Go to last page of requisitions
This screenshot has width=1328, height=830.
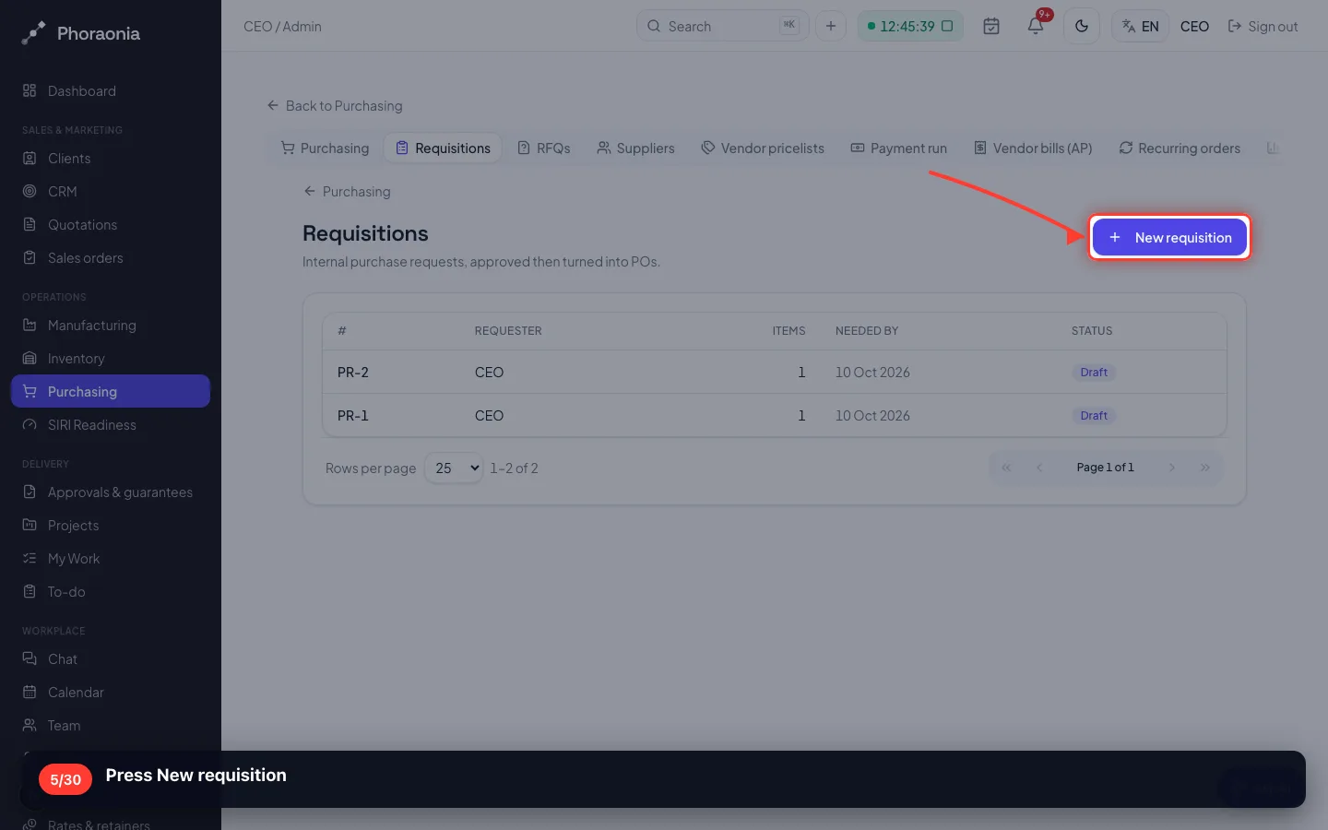coord(1205,468)
